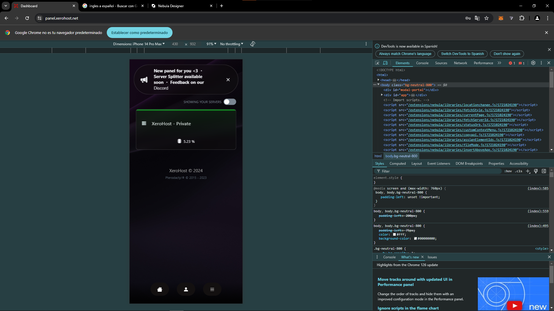This screenshot has height=311, width=554.
Task: Bookmark this page with the star icon
Action: click(486, 18)
